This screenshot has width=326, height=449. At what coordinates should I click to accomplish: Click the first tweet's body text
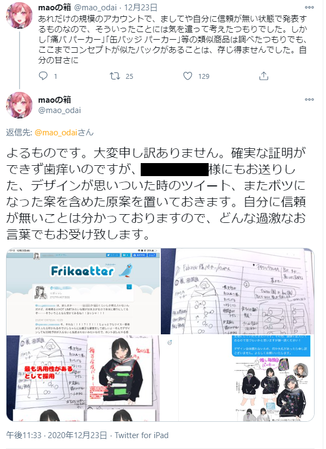(x=173, y=40)
